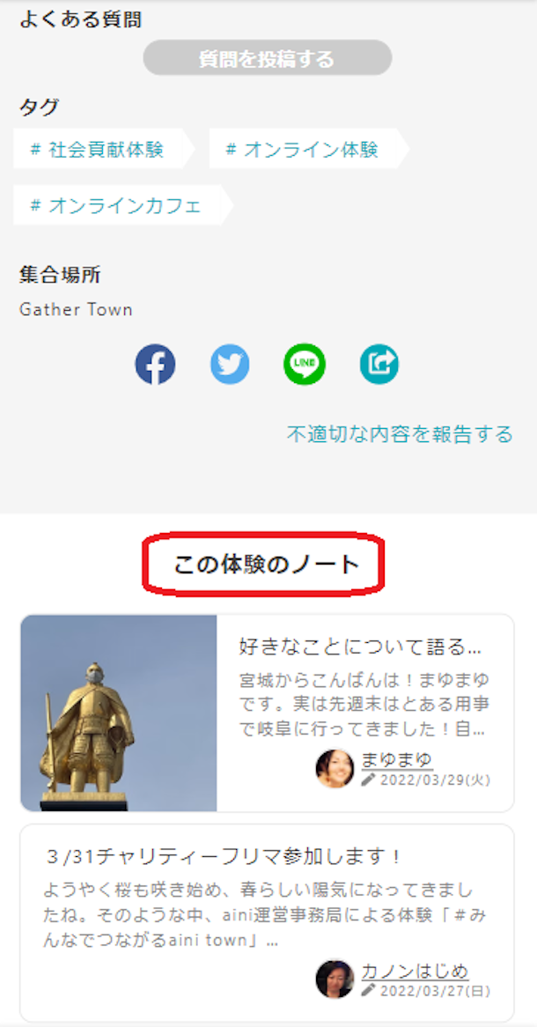Share with the green LINE icon
537x1027 pixels.
click(x=305, y=364)
